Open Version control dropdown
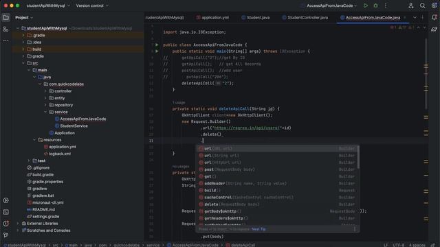440x247 pixels. 92,5
